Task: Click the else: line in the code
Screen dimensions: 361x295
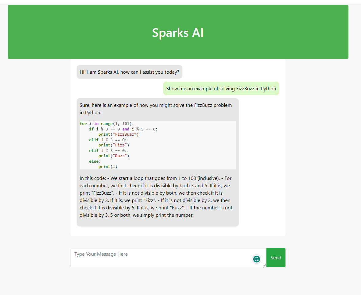Action: click(94, 161)
